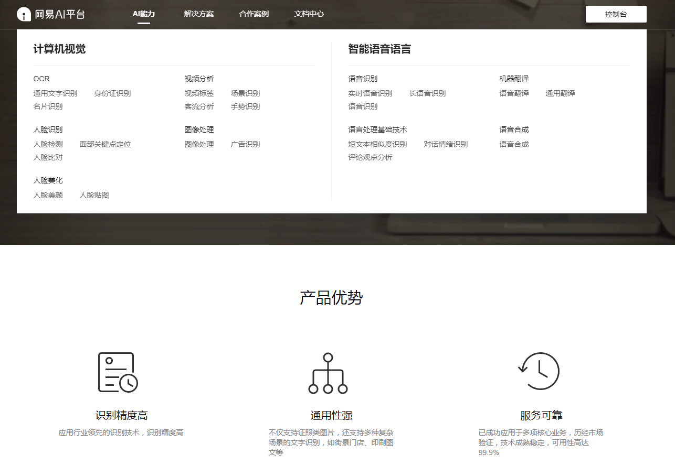Open the 人脸美颜 link
The height and width of the screenshot is (465, 675).
point(48,194)
